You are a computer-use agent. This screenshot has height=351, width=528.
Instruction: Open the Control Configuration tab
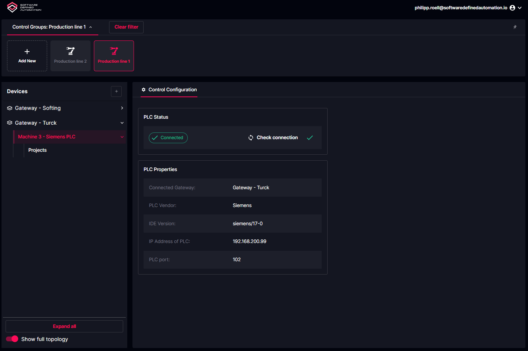click(x=169, y=90)
